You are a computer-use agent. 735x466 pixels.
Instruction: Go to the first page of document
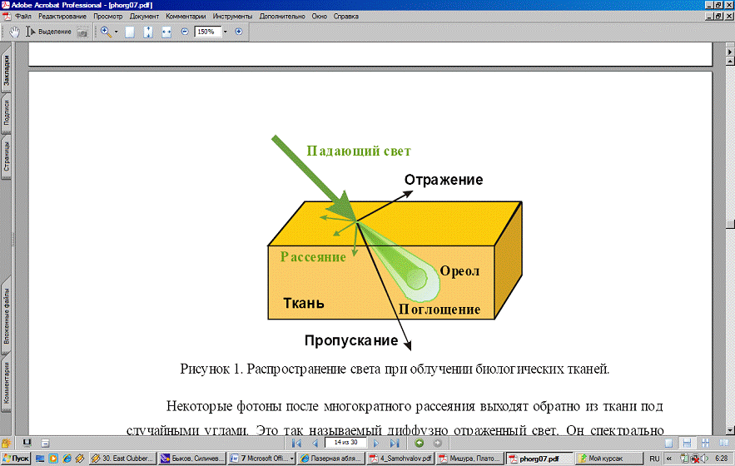[297, 443]
